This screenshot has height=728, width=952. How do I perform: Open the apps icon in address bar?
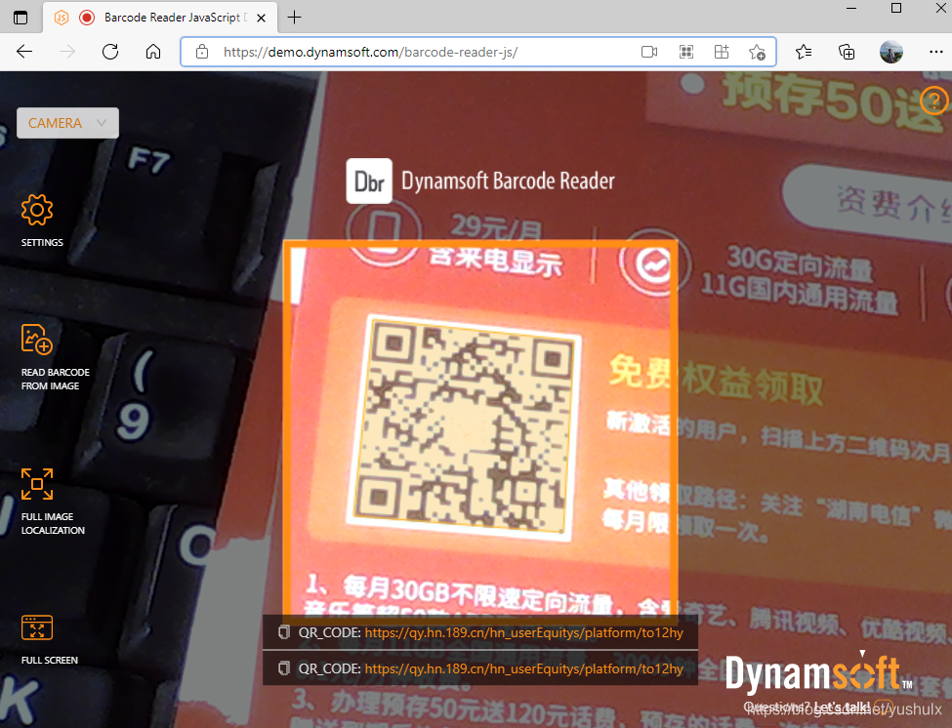[722, 52]
